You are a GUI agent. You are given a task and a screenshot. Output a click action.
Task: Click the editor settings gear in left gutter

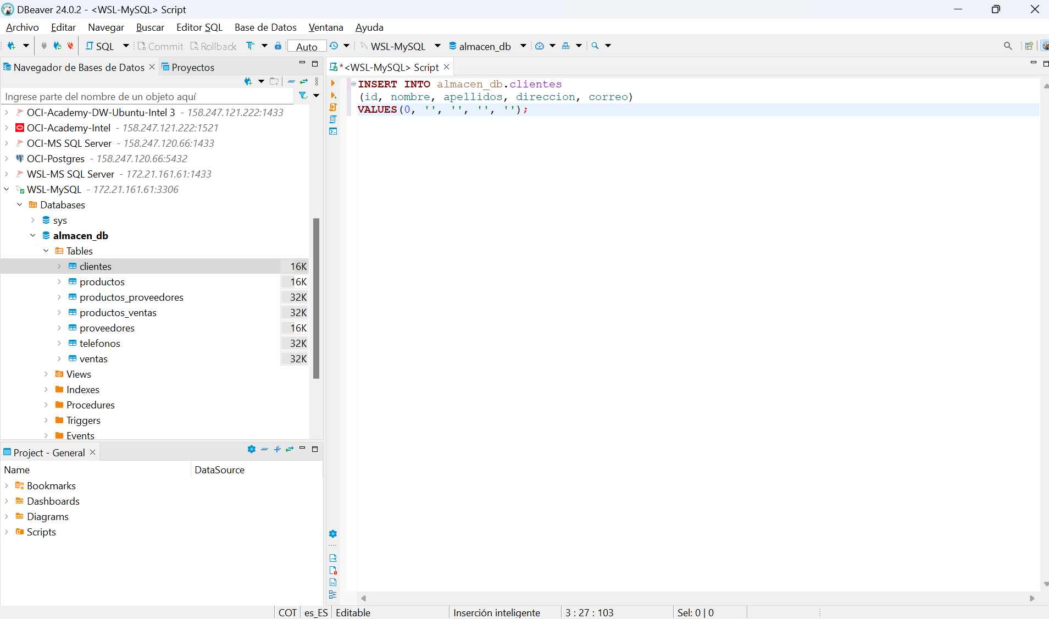tap(333, 534)
